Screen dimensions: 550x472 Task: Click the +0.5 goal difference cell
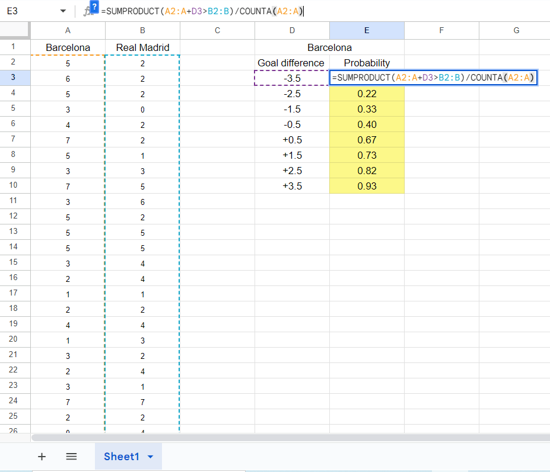coord(292,140)
